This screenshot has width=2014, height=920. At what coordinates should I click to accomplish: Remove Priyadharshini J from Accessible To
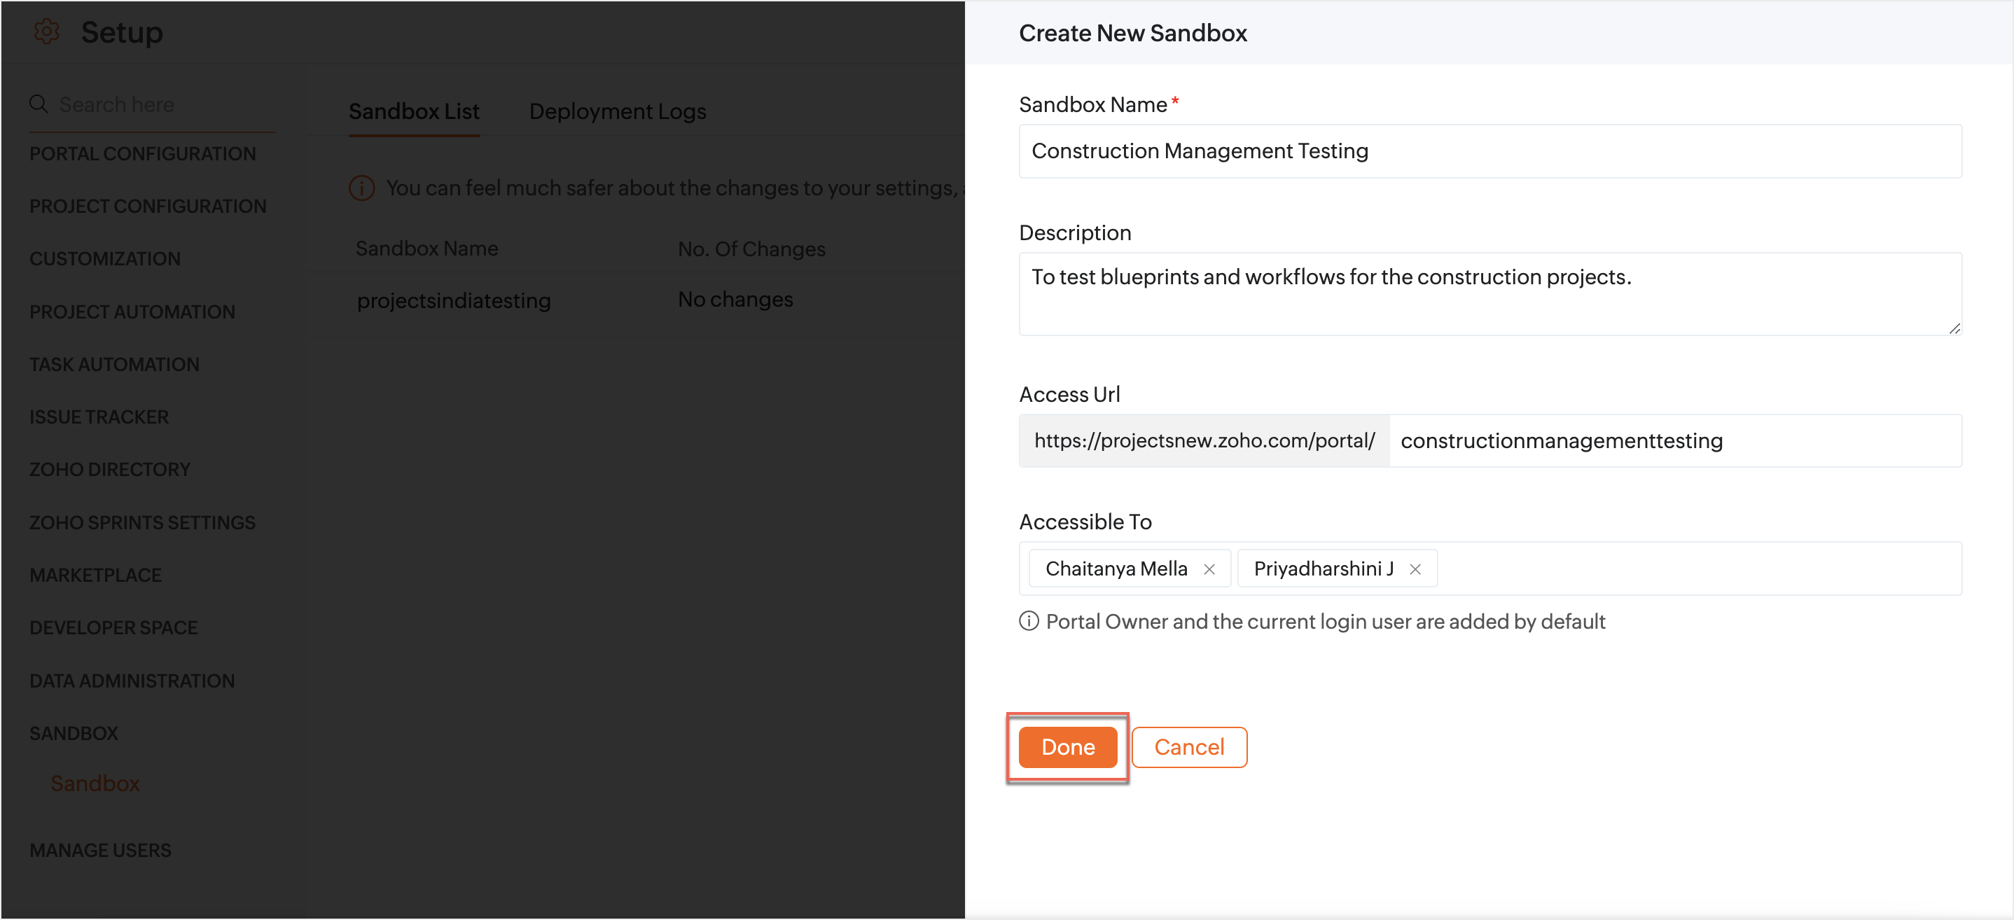[1415, 569]
